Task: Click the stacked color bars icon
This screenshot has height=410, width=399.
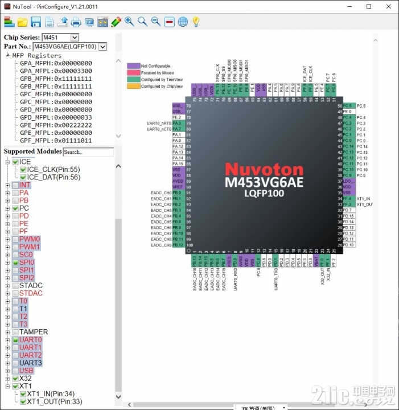Action: [10, 22]
